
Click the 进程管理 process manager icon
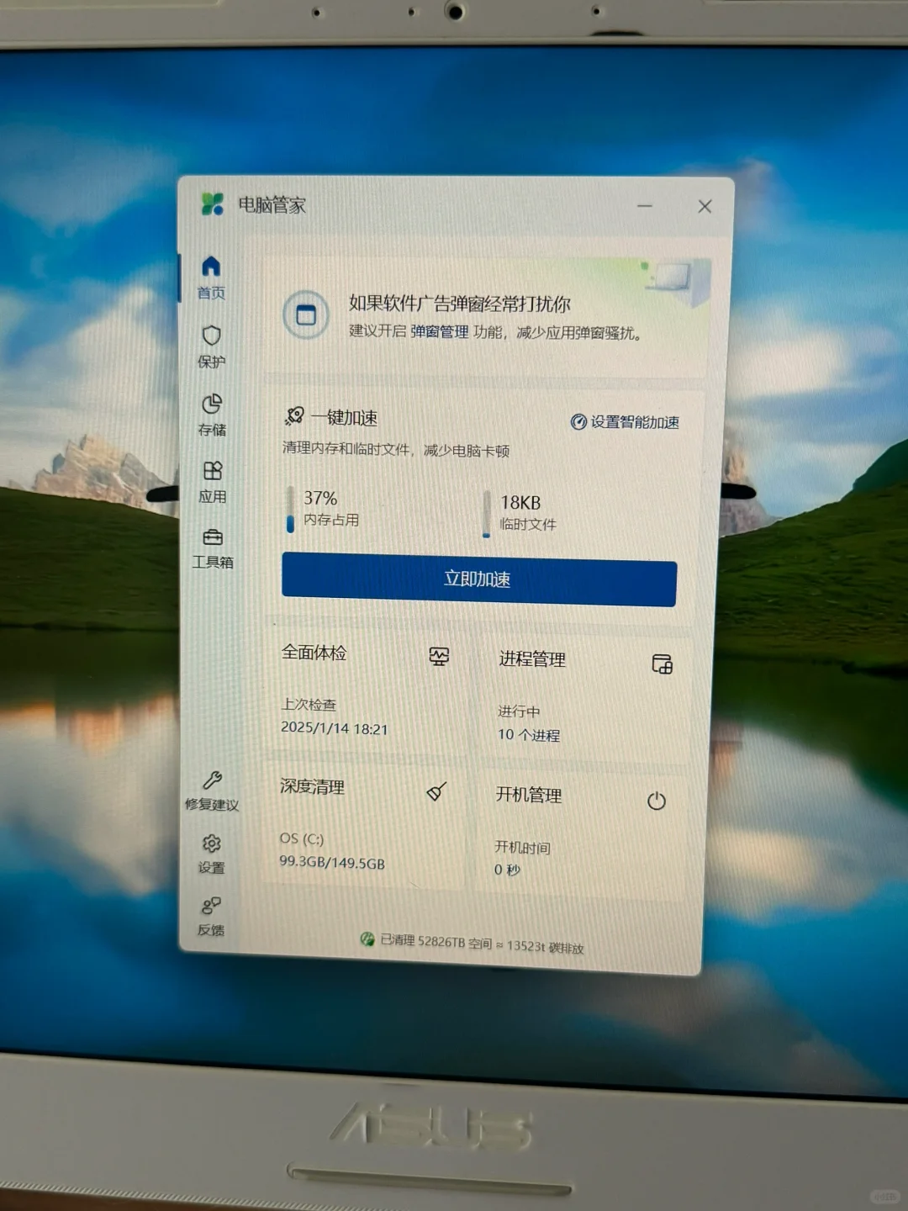pyautogui.click(x=662, y=664)
